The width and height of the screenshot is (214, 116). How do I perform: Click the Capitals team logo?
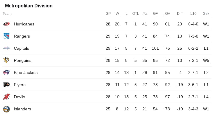pyautogui.click(x=7, y=48)
